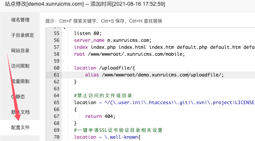
Task: Select the 配置文件 tab
Action: pyautogui.click(x=20, y=128)
